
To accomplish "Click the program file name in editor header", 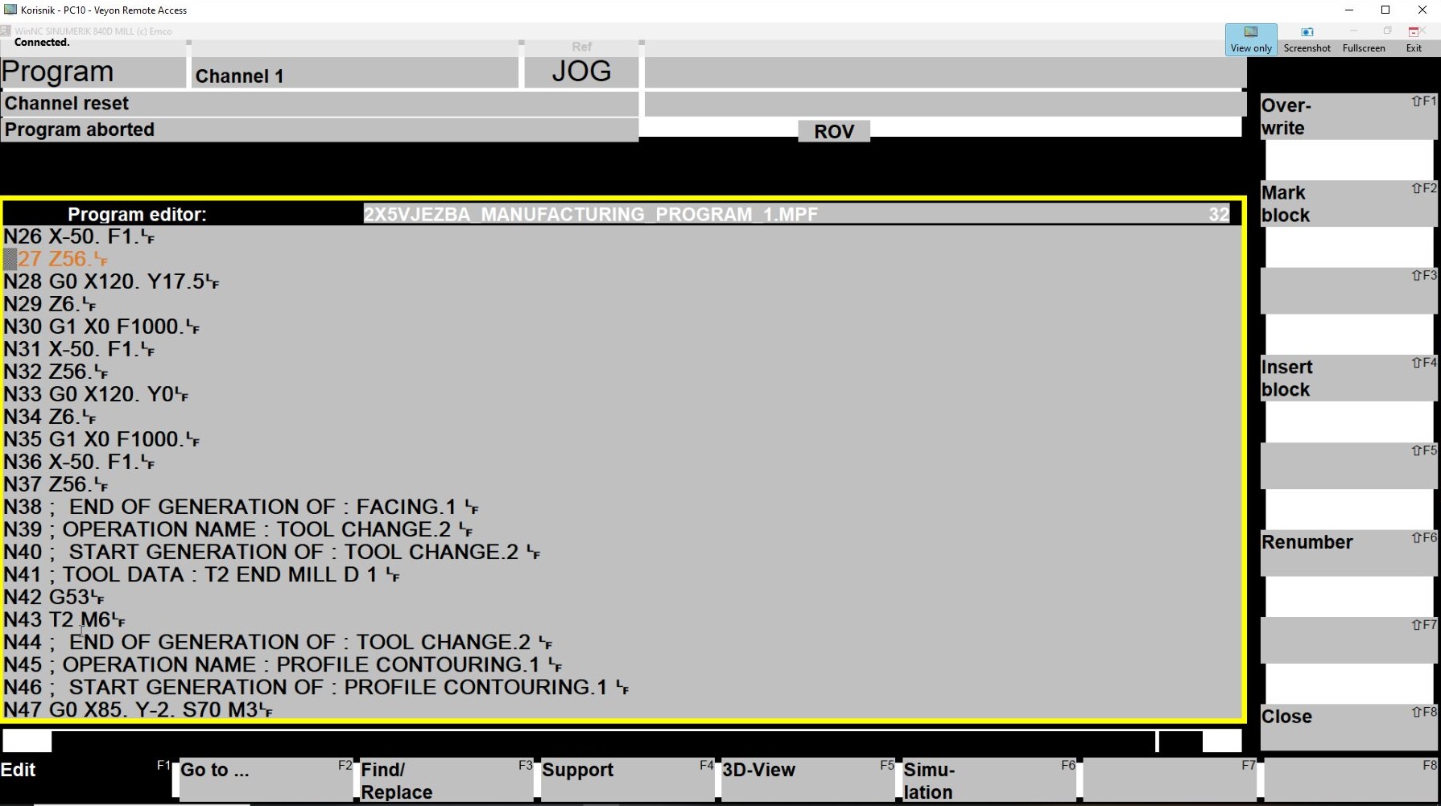I will pos(590,215).
